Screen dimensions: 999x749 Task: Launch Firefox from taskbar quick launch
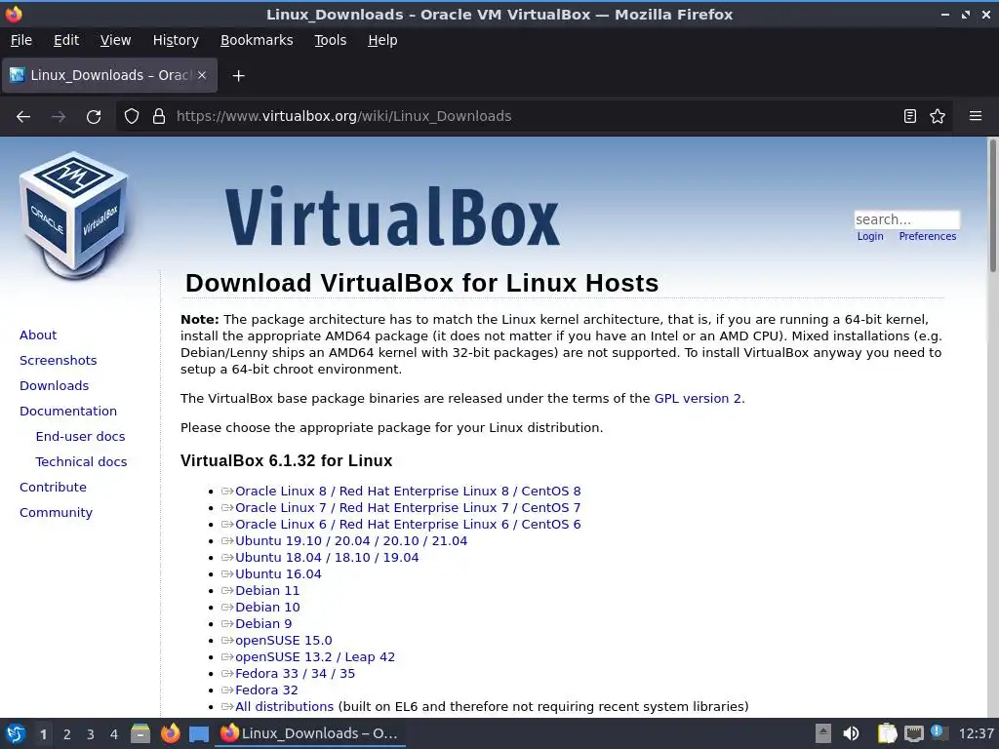point(170,733)
